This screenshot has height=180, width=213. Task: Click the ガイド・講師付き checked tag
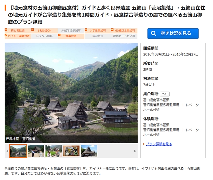(18, 36)
